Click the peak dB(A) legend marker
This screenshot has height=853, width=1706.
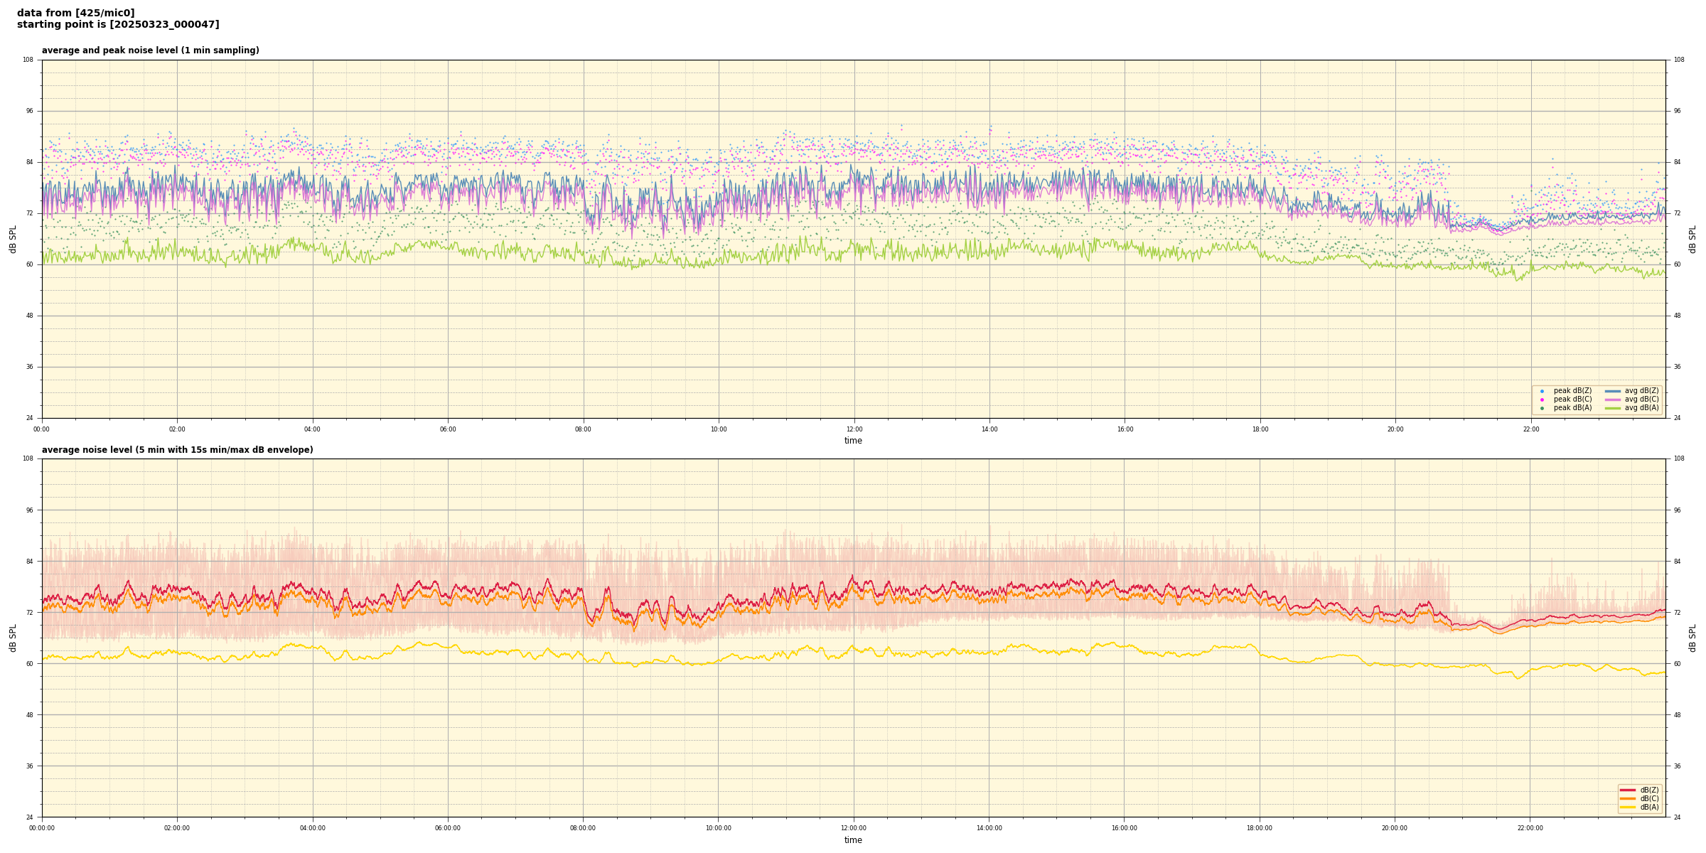click(1542, 408)
